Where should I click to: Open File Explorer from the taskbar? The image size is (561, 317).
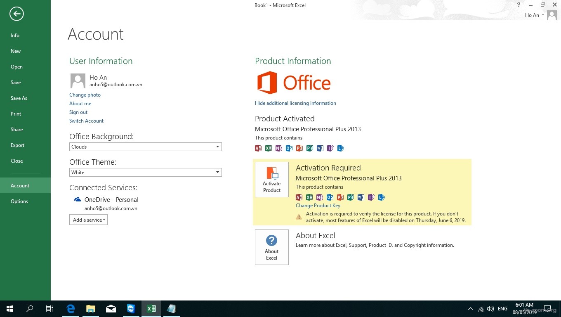[x=91, y=308]
